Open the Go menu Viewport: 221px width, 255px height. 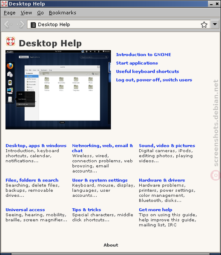(x=40, y=13)
